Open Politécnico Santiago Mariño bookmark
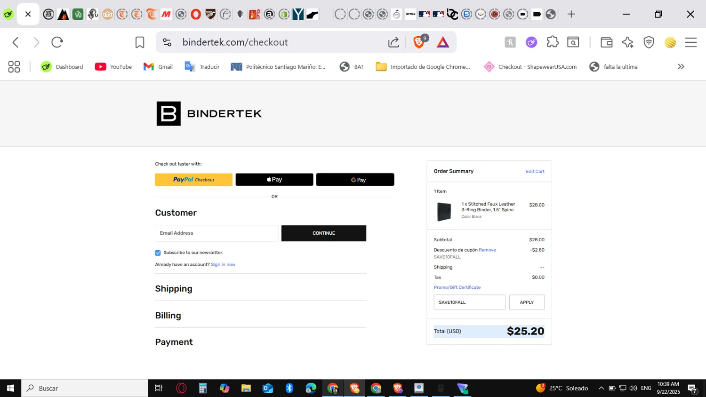The image size is (706, 397). pyautogui.click(x=278, y=67)
